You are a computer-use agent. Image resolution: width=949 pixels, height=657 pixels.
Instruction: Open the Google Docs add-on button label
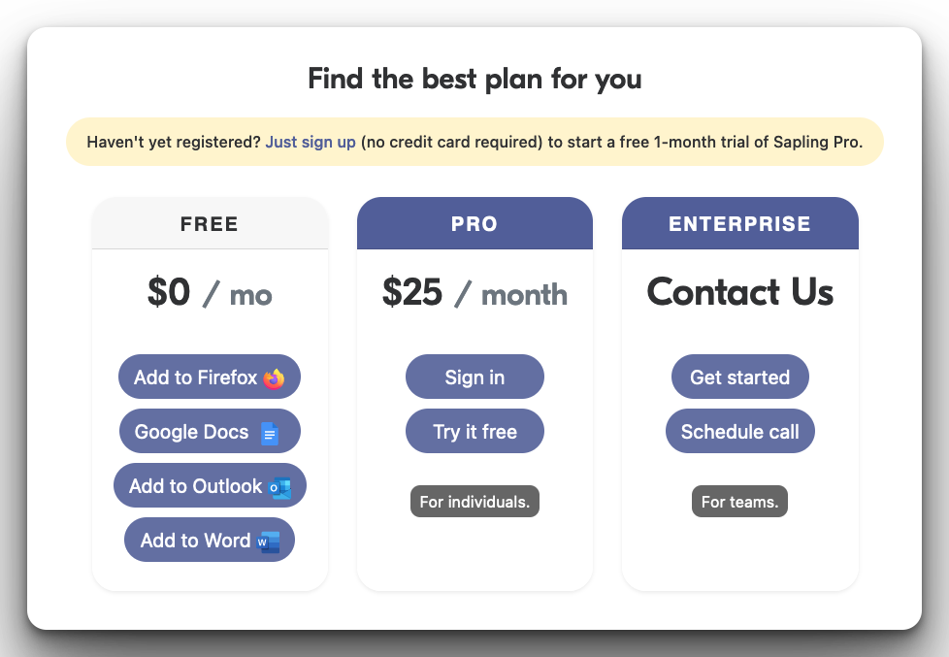pyautogui.click(x=192, y=432)
